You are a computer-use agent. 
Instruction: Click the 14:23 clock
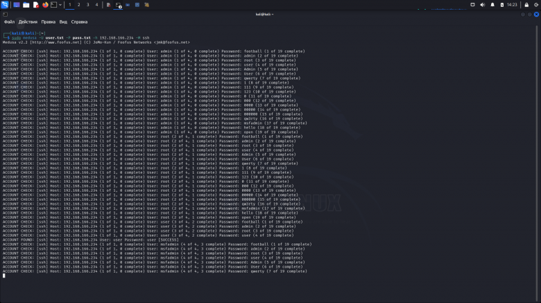pos(512,5)
